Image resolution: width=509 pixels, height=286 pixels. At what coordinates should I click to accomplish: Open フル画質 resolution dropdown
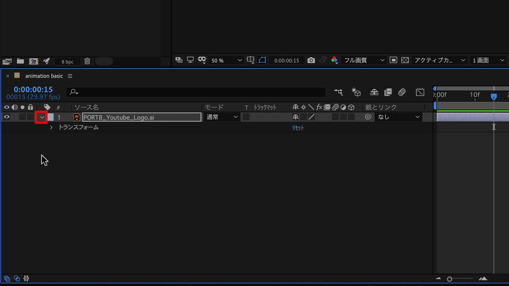[364, 61]
